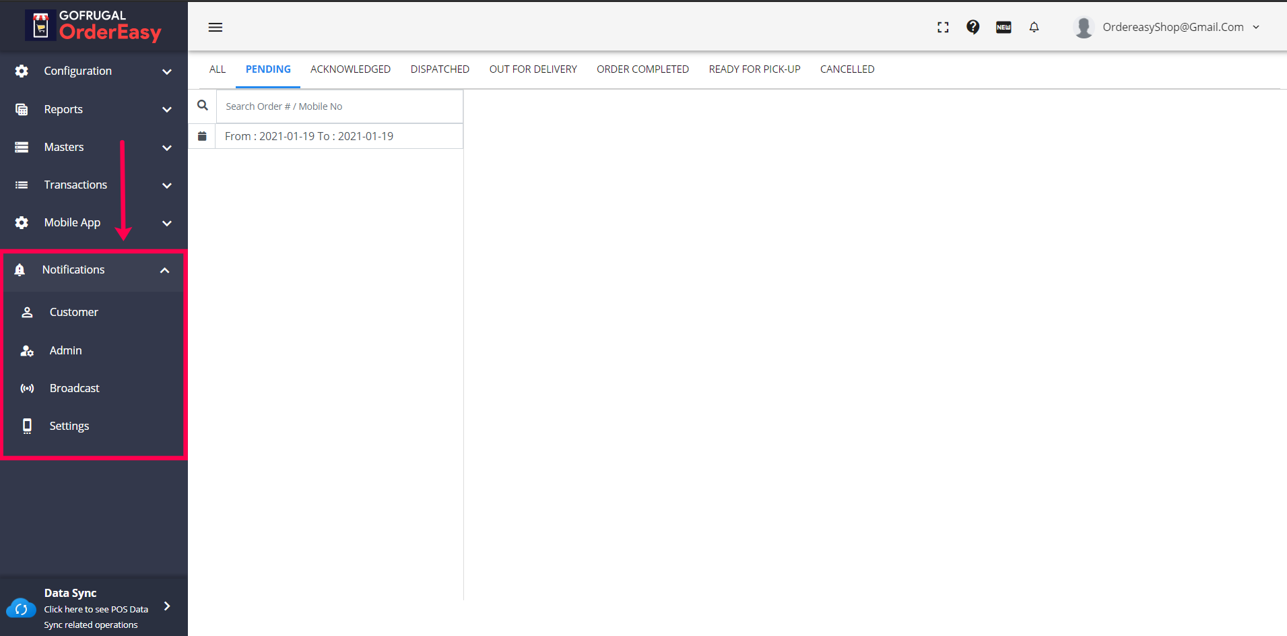Open the READY FOR PICK-UP tab
The image size is (1287, 636).
click(x=754, y=69)
